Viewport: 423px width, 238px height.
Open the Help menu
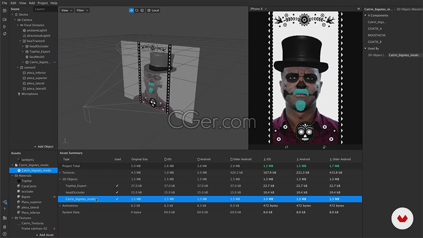(x=54, y=3)
